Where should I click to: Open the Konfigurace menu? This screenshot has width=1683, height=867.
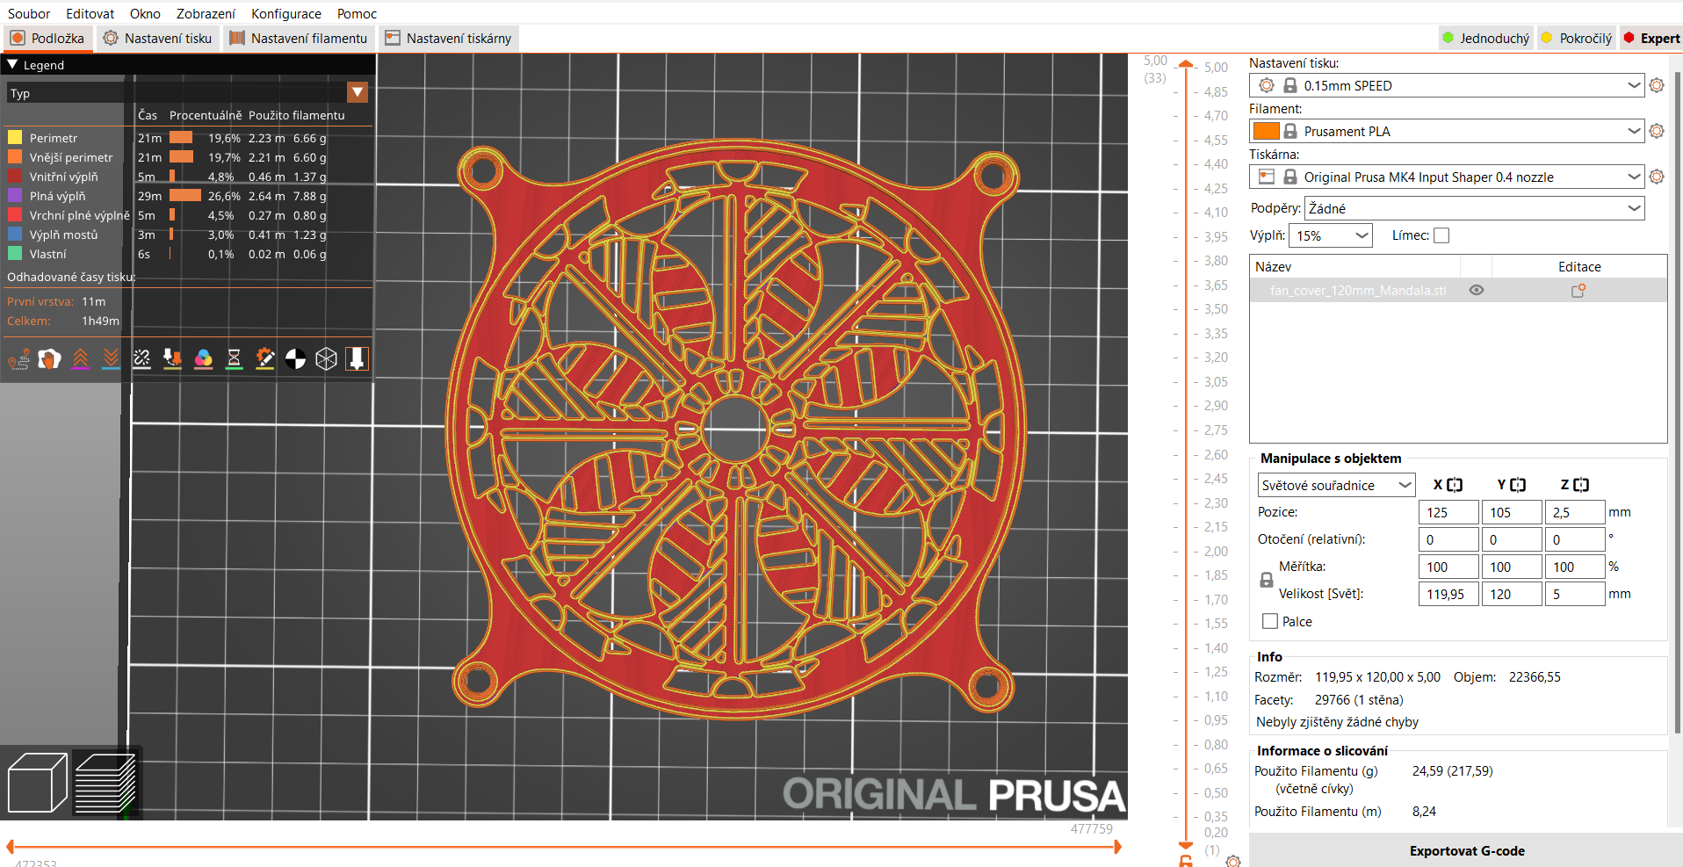pyautogui.click(x=286, y=13)
